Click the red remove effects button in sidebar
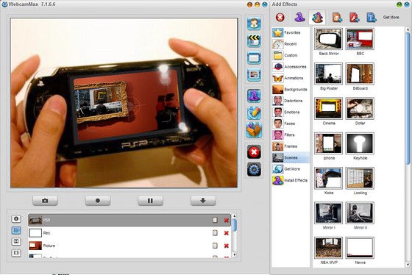Viewport: 412px width, 275px height. tap(254, 151)
